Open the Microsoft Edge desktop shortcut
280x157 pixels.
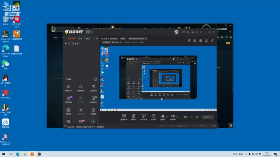pyautogui.click(x=5, y=51)
